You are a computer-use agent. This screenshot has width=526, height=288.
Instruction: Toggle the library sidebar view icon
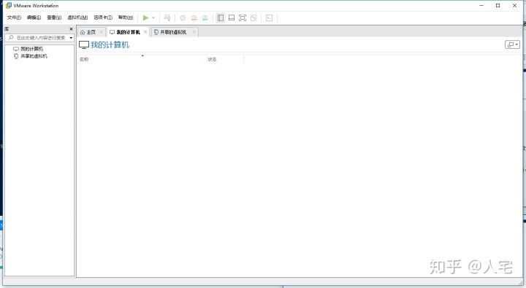[x=221, y=17]
